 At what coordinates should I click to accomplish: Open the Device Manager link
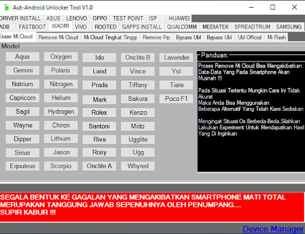click(x=273, y=229)
